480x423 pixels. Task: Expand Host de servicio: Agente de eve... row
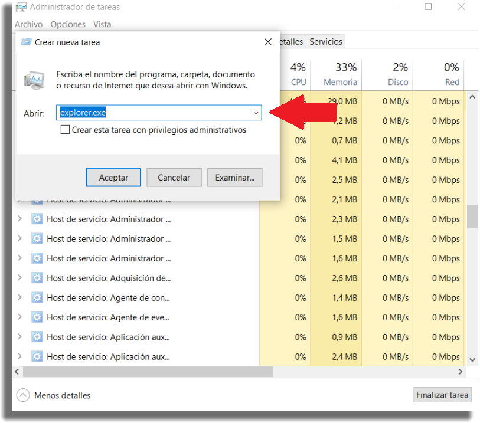20,317
